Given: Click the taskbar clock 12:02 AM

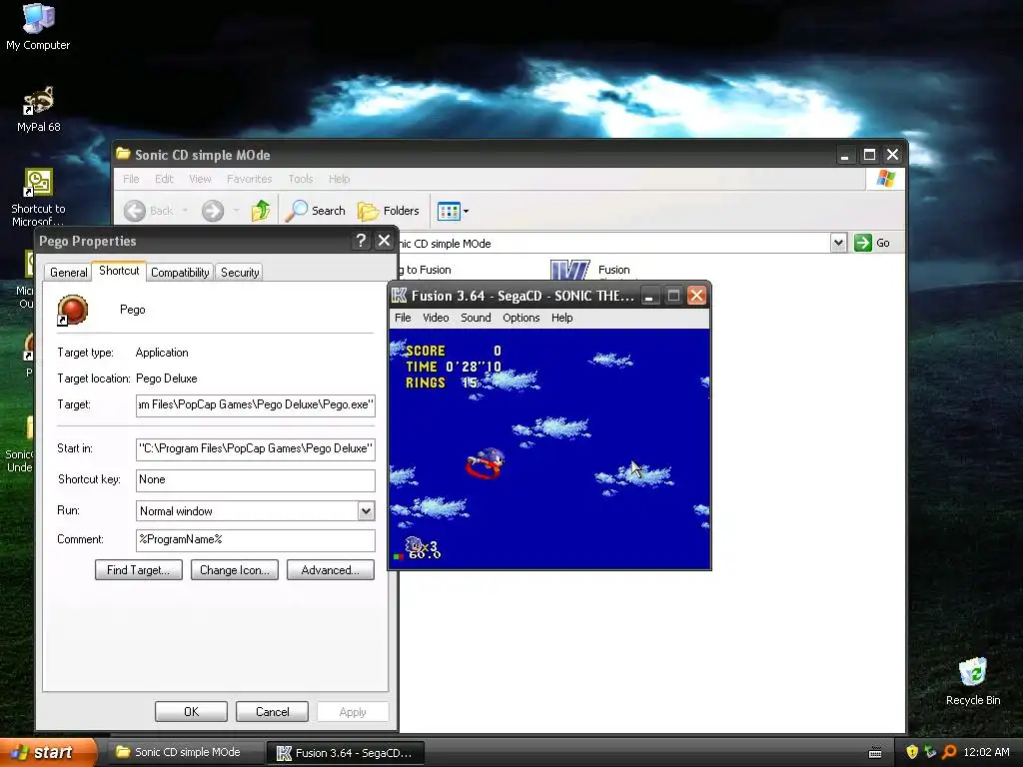Looking at the screenshot, I should [986, 752].
